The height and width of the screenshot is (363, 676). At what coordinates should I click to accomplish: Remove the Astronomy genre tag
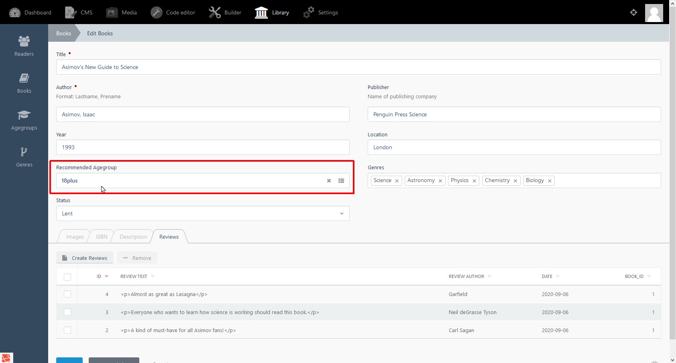[440, 181]
